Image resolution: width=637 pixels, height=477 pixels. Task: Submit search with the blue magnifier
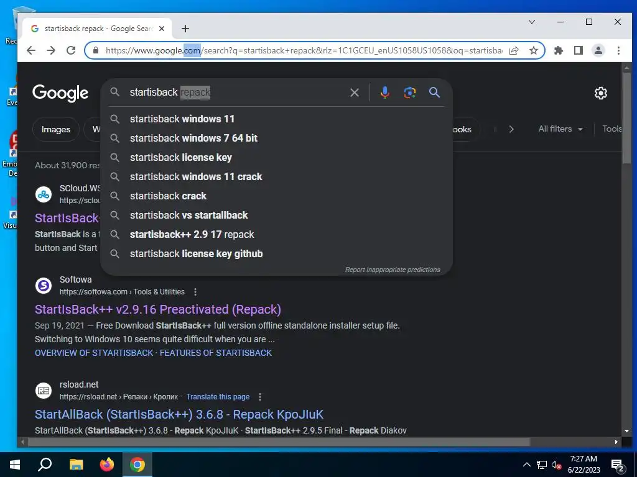(434, 93)
